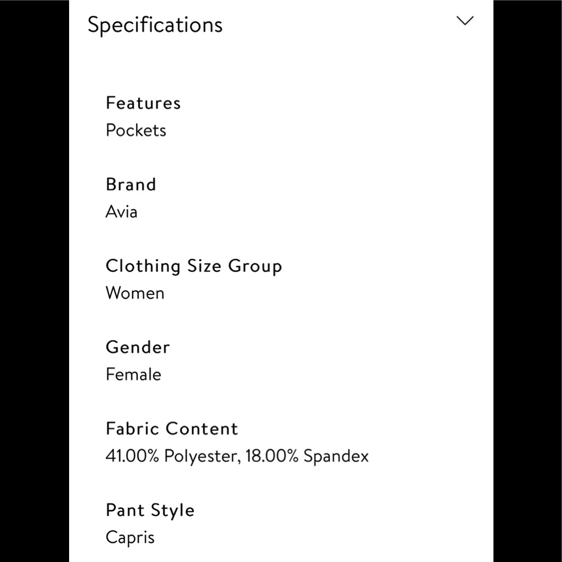Click the Specifications heading
This screenshot has height=562, width=562.
tap(155, 25)
